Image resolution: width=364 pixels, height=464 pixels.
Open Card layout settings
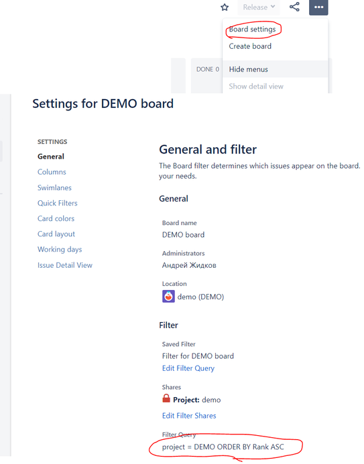(56, 234)
